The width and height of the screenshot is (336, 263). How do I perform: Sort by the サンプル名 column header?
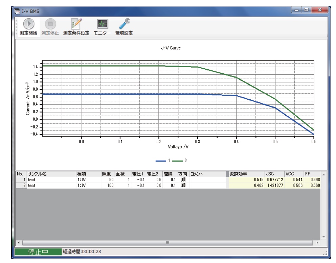pos(51,174)
